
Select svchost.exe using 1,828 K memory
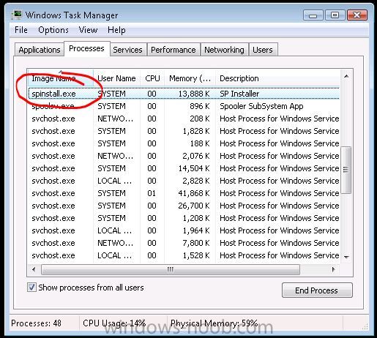click(x=184, y=131)
